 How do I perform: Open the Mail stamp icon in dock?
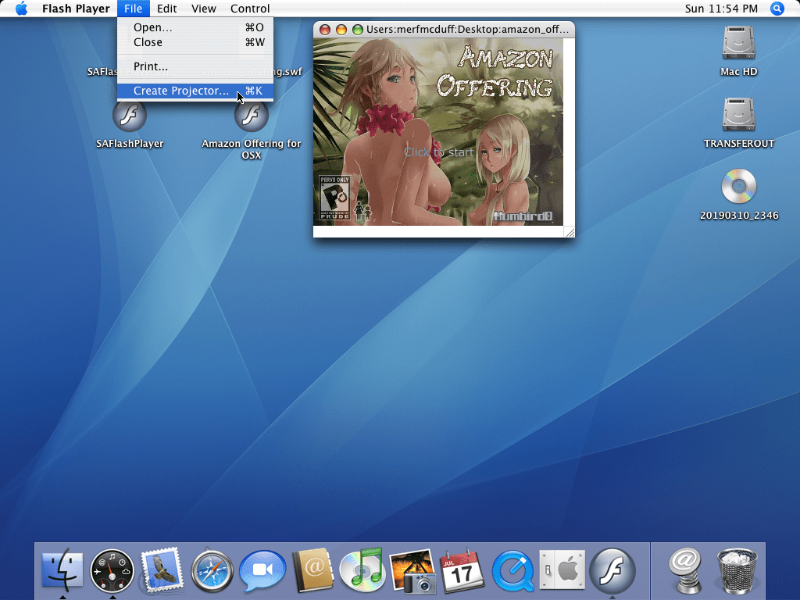pyautogui.click(x=162, y=570)
